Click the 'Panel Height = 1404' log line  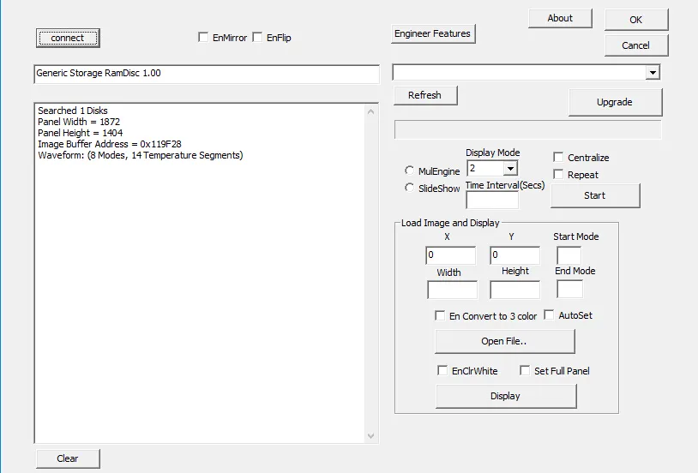80,133
